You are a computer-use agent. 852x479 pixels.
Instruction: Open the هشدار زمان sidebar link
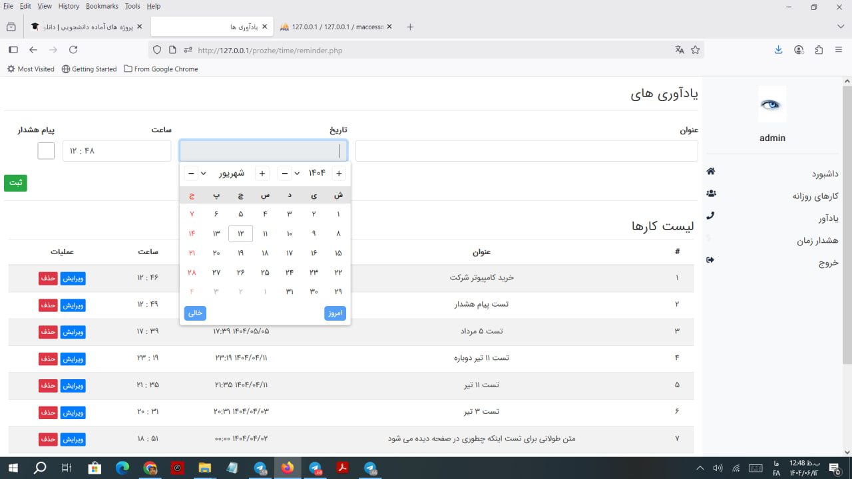(x=817, y=241)
